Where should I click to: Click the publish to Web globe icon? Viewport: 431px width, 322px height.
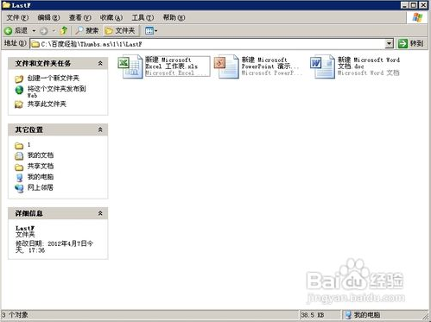(x=19, y=90)
